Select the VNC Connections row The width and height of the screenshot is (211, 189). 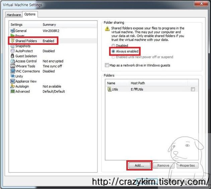pos(53,71)
